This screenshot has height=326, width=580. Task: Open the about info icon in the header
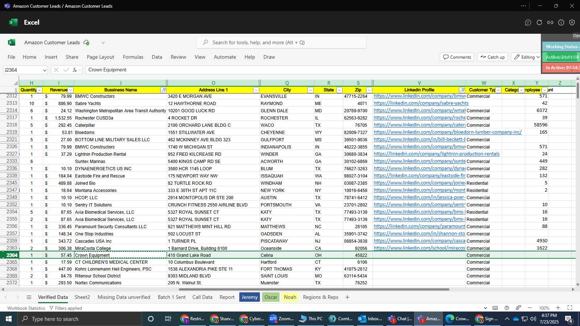[561, 22]
